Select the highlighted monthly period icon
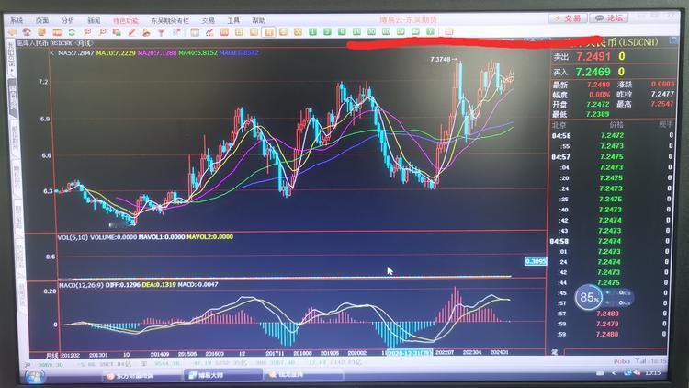 tap(269, 32)
